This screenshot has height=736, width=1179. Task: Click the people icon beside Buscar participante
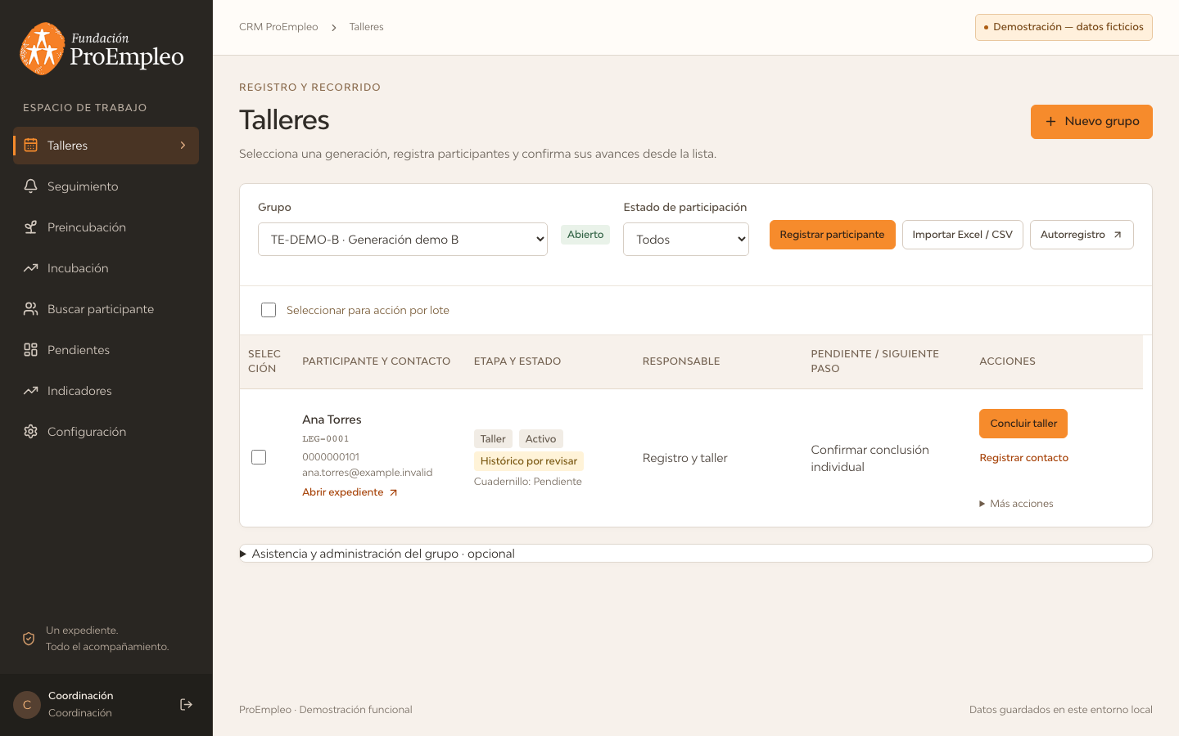30,309
